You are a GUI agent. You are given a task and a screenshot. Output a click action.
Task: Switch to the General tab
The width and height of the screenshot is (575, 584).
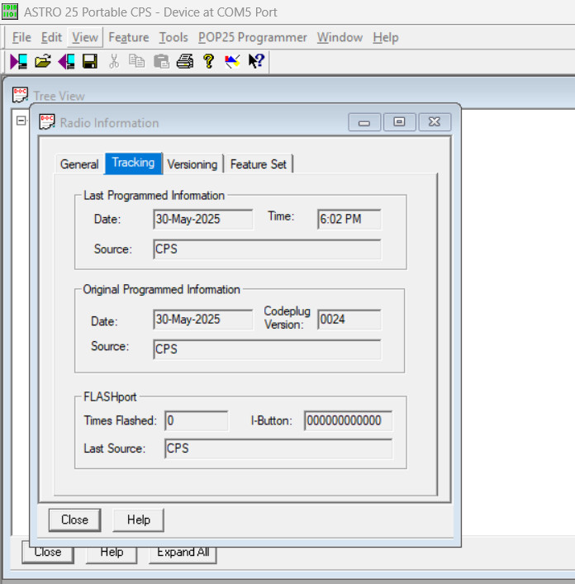pyautogui.click(x=79, y=164)
